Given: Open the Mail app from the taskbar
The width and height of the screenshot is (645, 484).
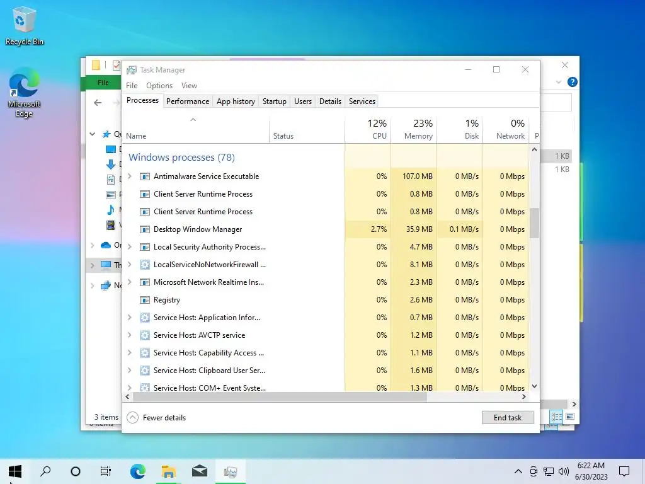Looking at the screenshot, I should pos(200,471).
